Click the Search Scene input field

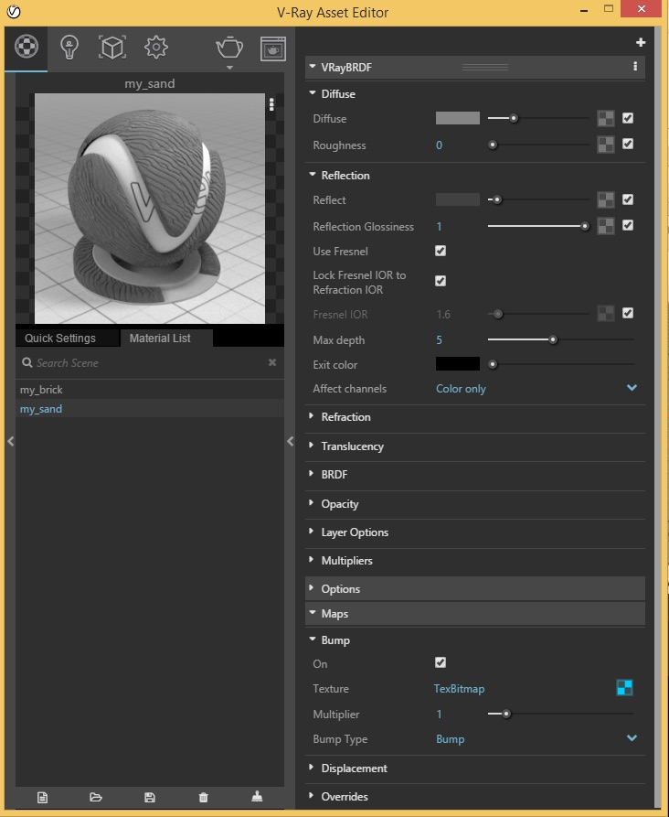[150, 362]
